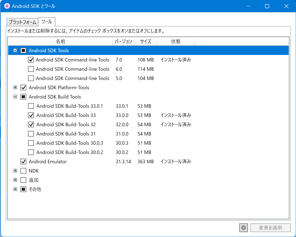Click the 31.3.14 emulator version cell
296x237 pixels.
coord(123,162)
